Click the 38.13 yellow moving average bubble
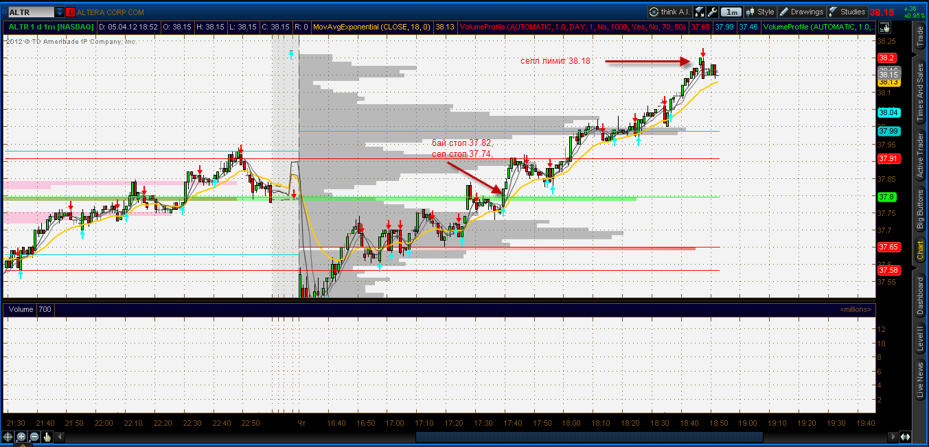Screen dimensions: 929x447 [888, 82]
